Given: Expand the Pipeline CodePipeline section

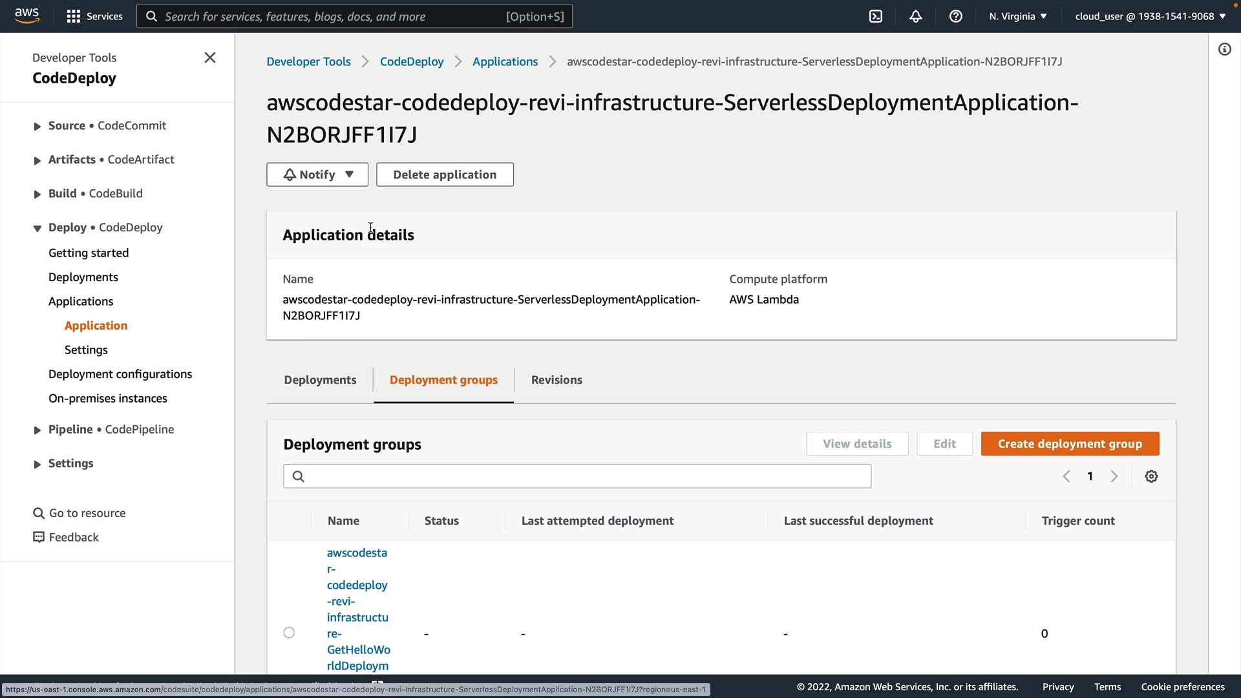Looking at the screenshot, I should point(37,430).
